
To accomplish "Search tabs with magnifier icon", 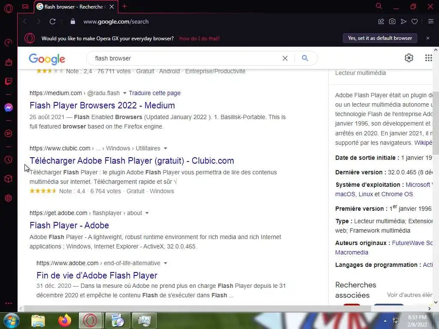I will click(x=379, y=6).
